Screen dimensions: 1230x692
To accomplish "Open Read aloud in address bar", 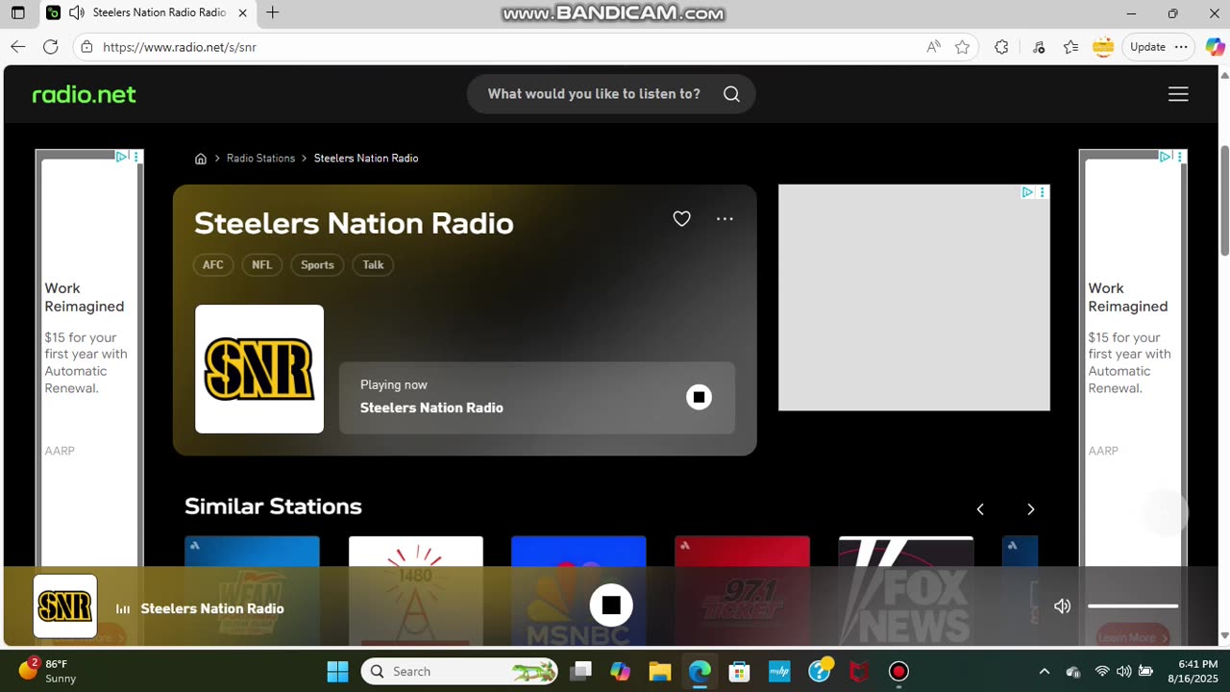I will [933, 47].
